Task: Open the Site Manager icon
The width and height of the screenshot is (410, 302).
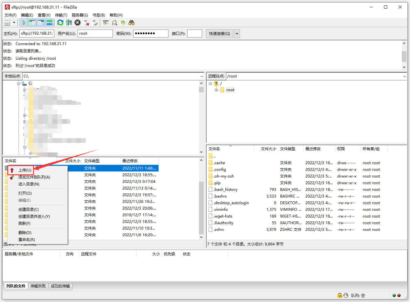Action: [x=7, y=23]
